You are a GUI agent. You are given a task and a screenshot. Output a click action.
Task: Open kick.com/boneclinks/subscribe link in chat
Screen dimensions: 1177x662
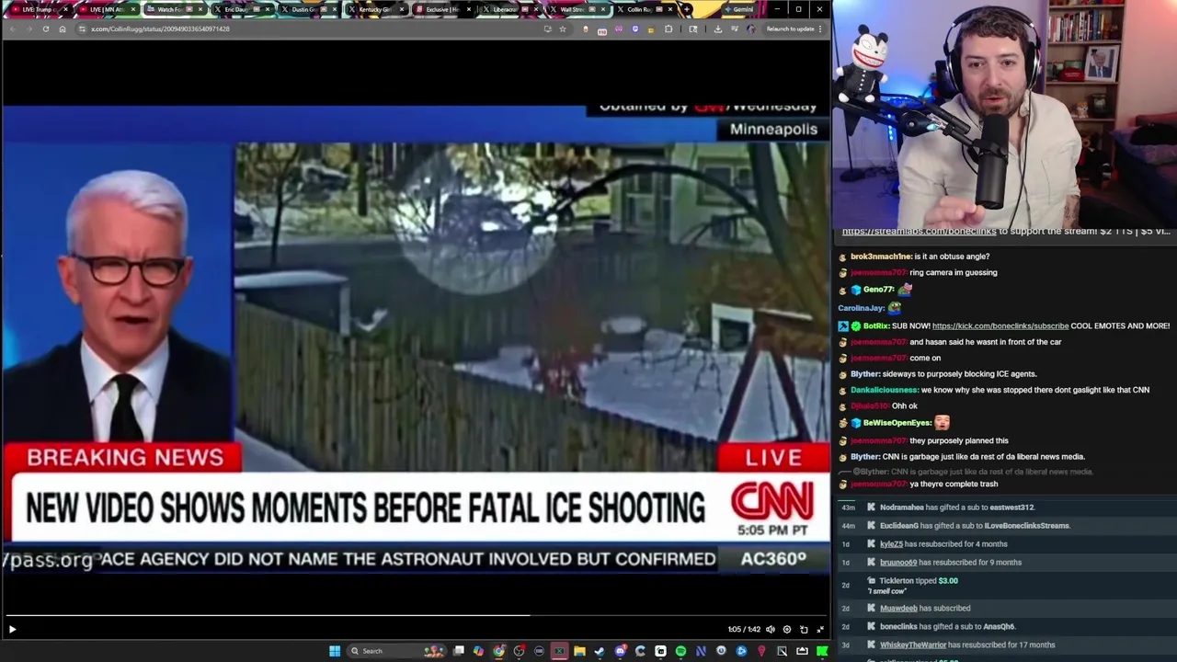tap(1000, 325)
